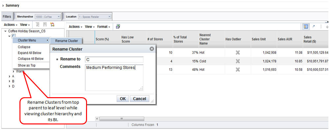The height and width of the screenshot is (130, 329).
Task: Open the Format menu
Action: point(104,27)
